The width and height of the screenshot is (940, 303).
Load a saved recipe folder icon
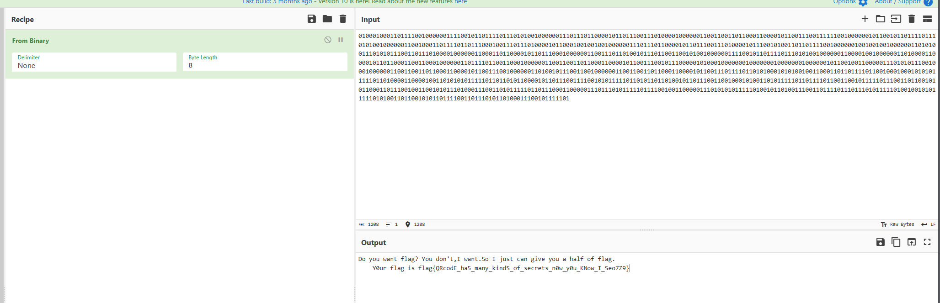[327, 19]
